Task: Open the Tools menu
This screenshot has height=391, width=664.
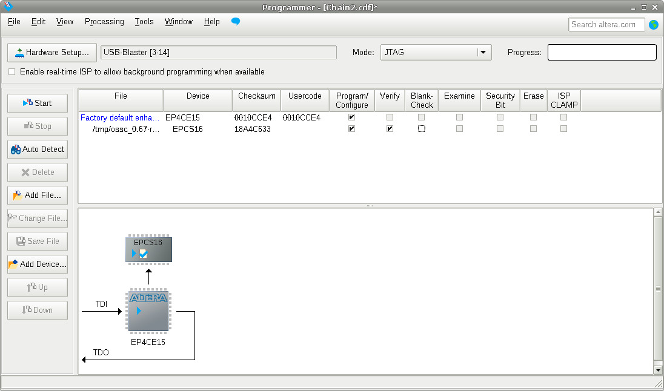Action: [144, 22]
